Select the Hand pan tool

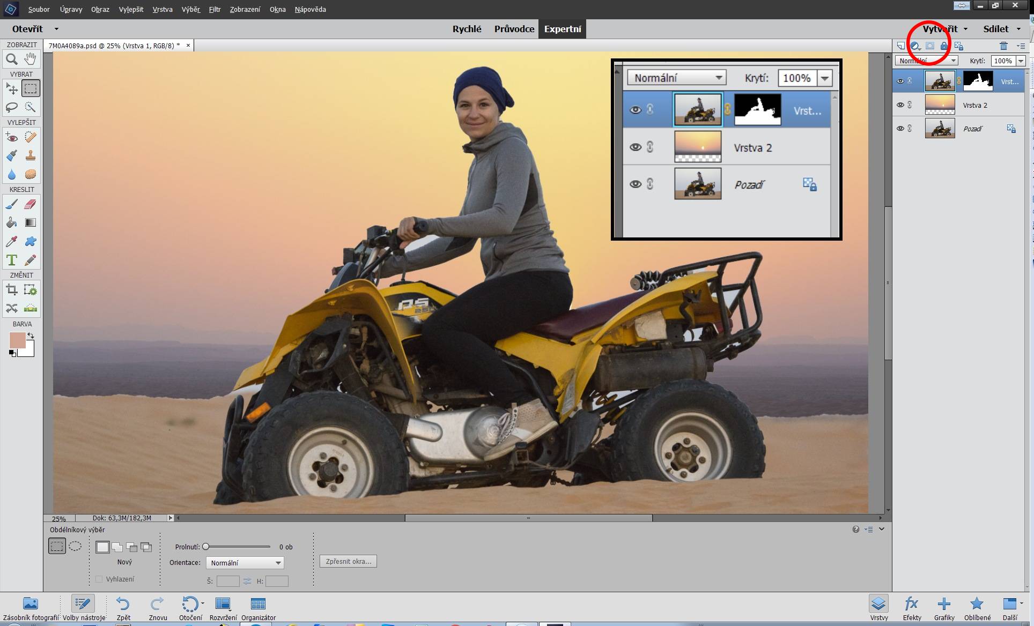point(31,58)
